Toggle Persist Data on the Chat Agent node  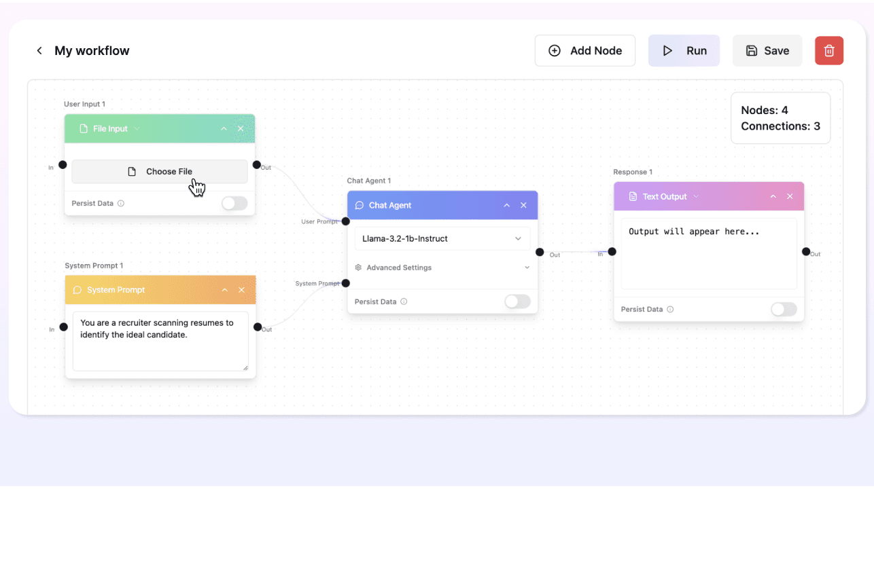click(517, 301)
